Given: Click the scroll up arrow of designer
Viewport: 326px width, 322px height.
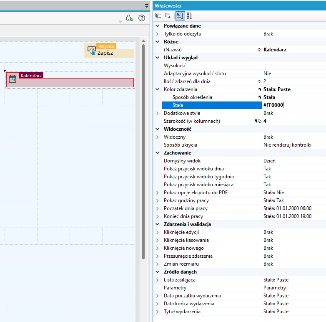Looking at the screenshot, I should [143, 41].
